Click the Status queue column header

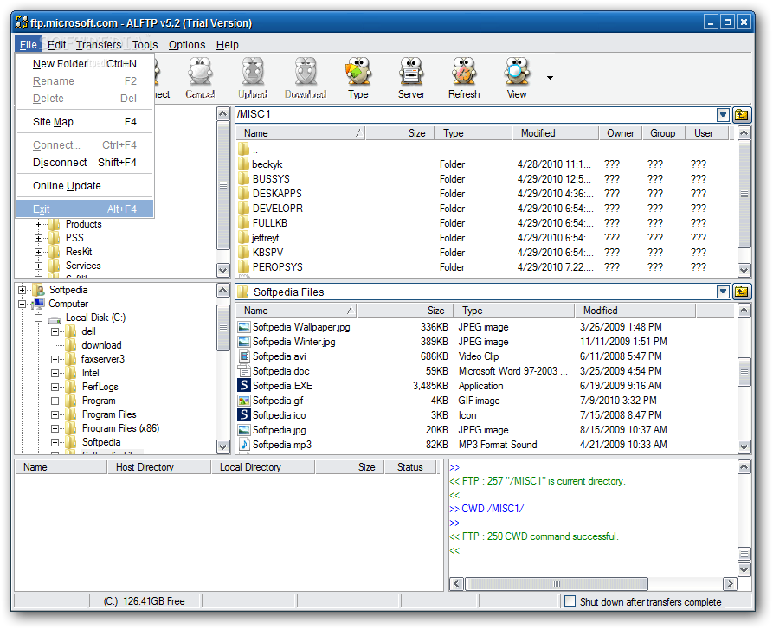[410, 467]
